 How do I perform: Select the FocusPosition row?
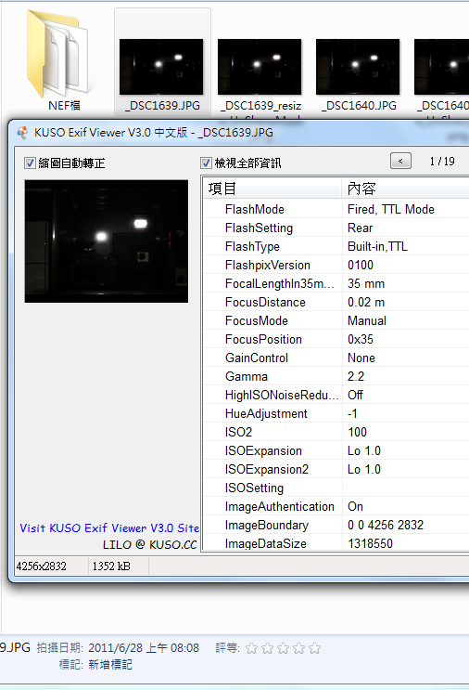click(336, 339)
